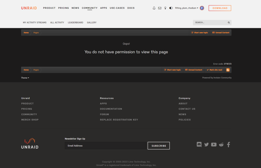
Task: Open the fitting_plum_rhodium user dropdown
Action: [x=187, y=8]
